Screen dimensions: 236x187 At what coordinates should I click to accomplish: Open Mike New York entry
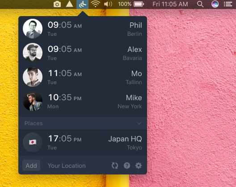[83, 102]
